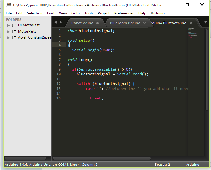The height and width of the screenshot is (170, 211).
Task: Open the Project menu
Action: click(104, 13)
